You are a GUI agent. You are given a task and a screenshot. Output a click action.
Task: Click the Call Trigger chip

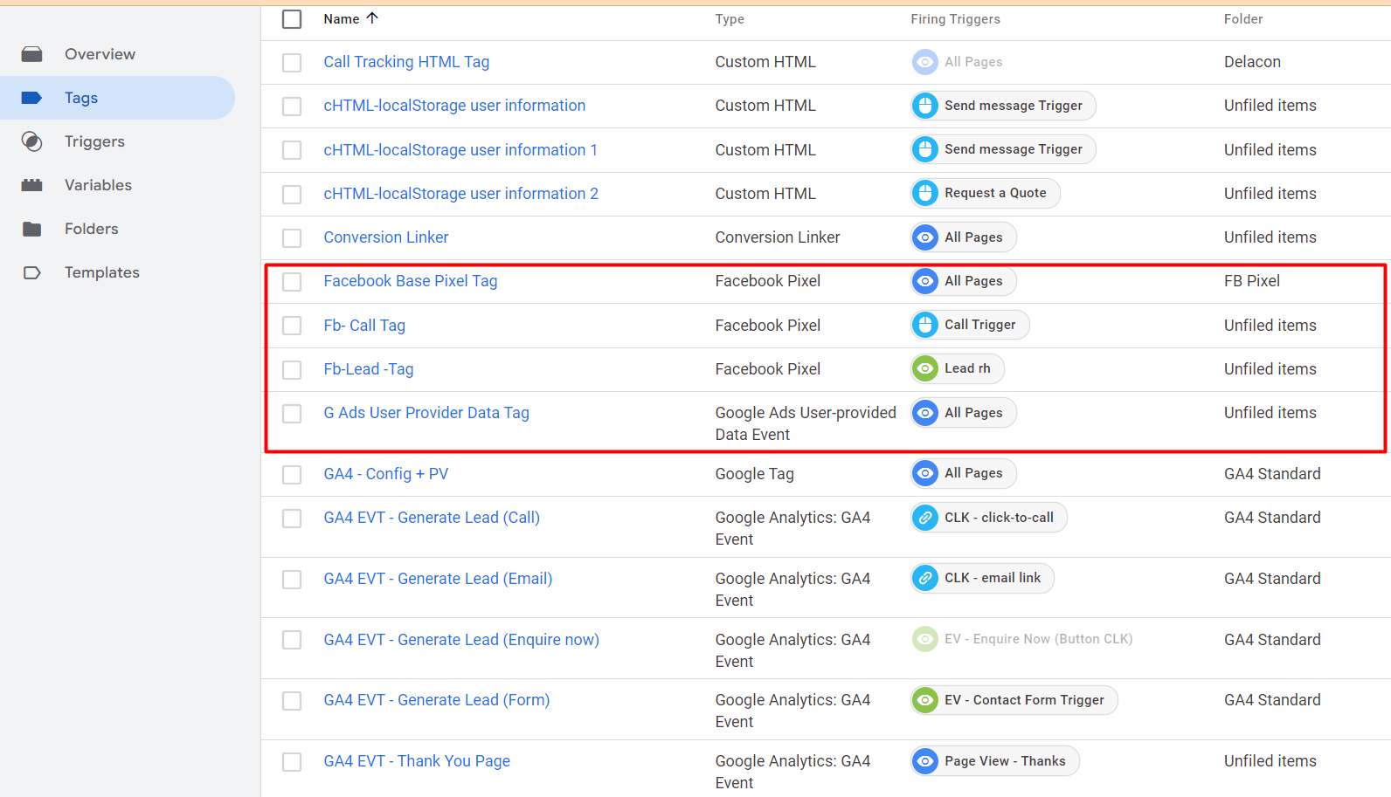tap(970, 325)
